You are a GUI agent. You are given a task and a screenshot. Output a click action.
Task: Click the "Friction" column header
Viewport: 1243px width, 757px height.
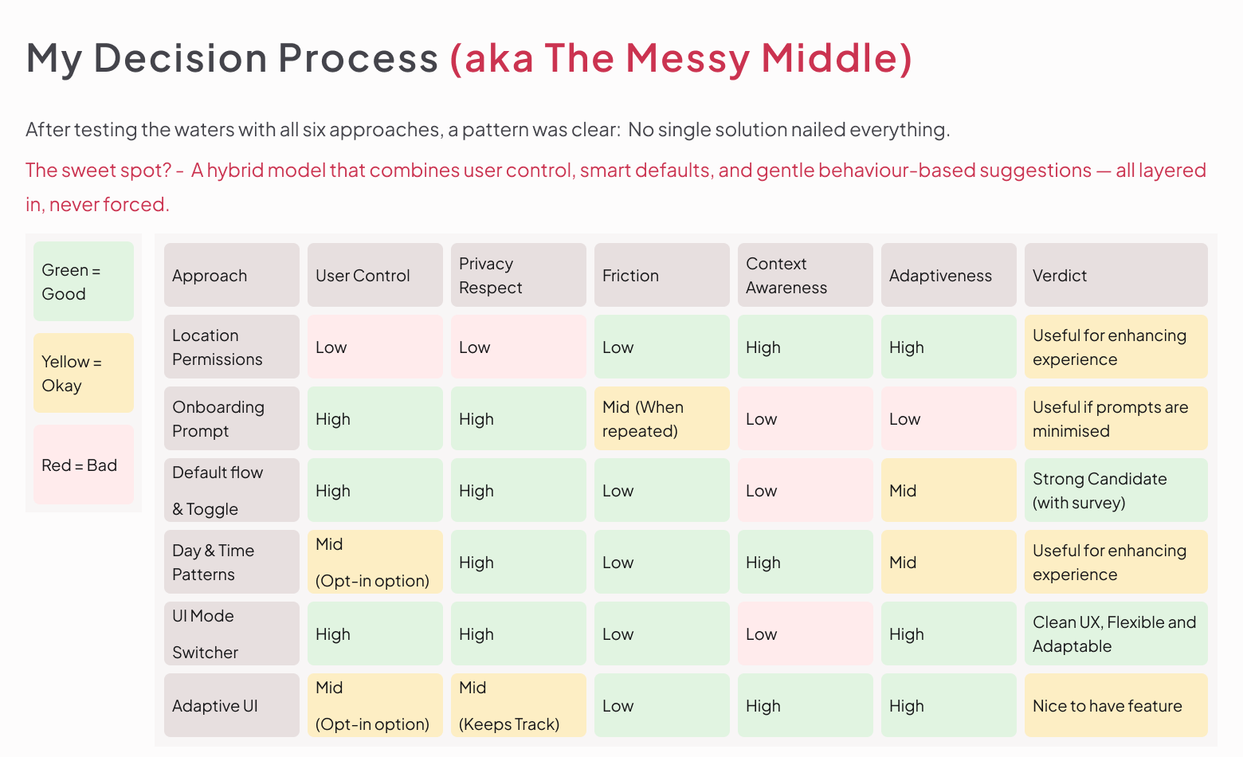661,275
